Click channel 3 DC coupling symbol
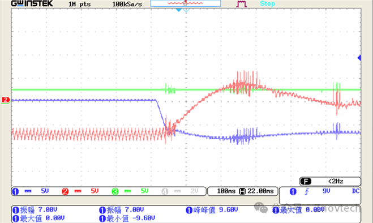 pyautogui.click(x=128, y=191)
